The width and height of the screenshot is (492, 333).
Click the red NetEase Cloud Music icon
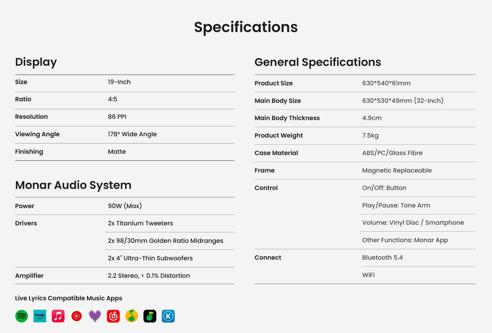pos(113,316)
